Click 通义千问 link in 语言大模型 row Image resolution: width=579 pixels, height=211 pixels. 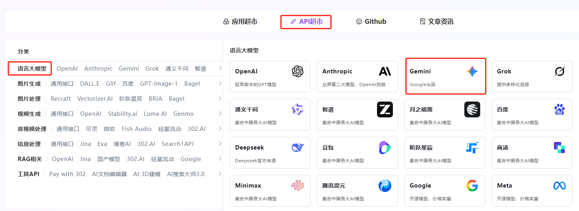click(x=177, y=69)
